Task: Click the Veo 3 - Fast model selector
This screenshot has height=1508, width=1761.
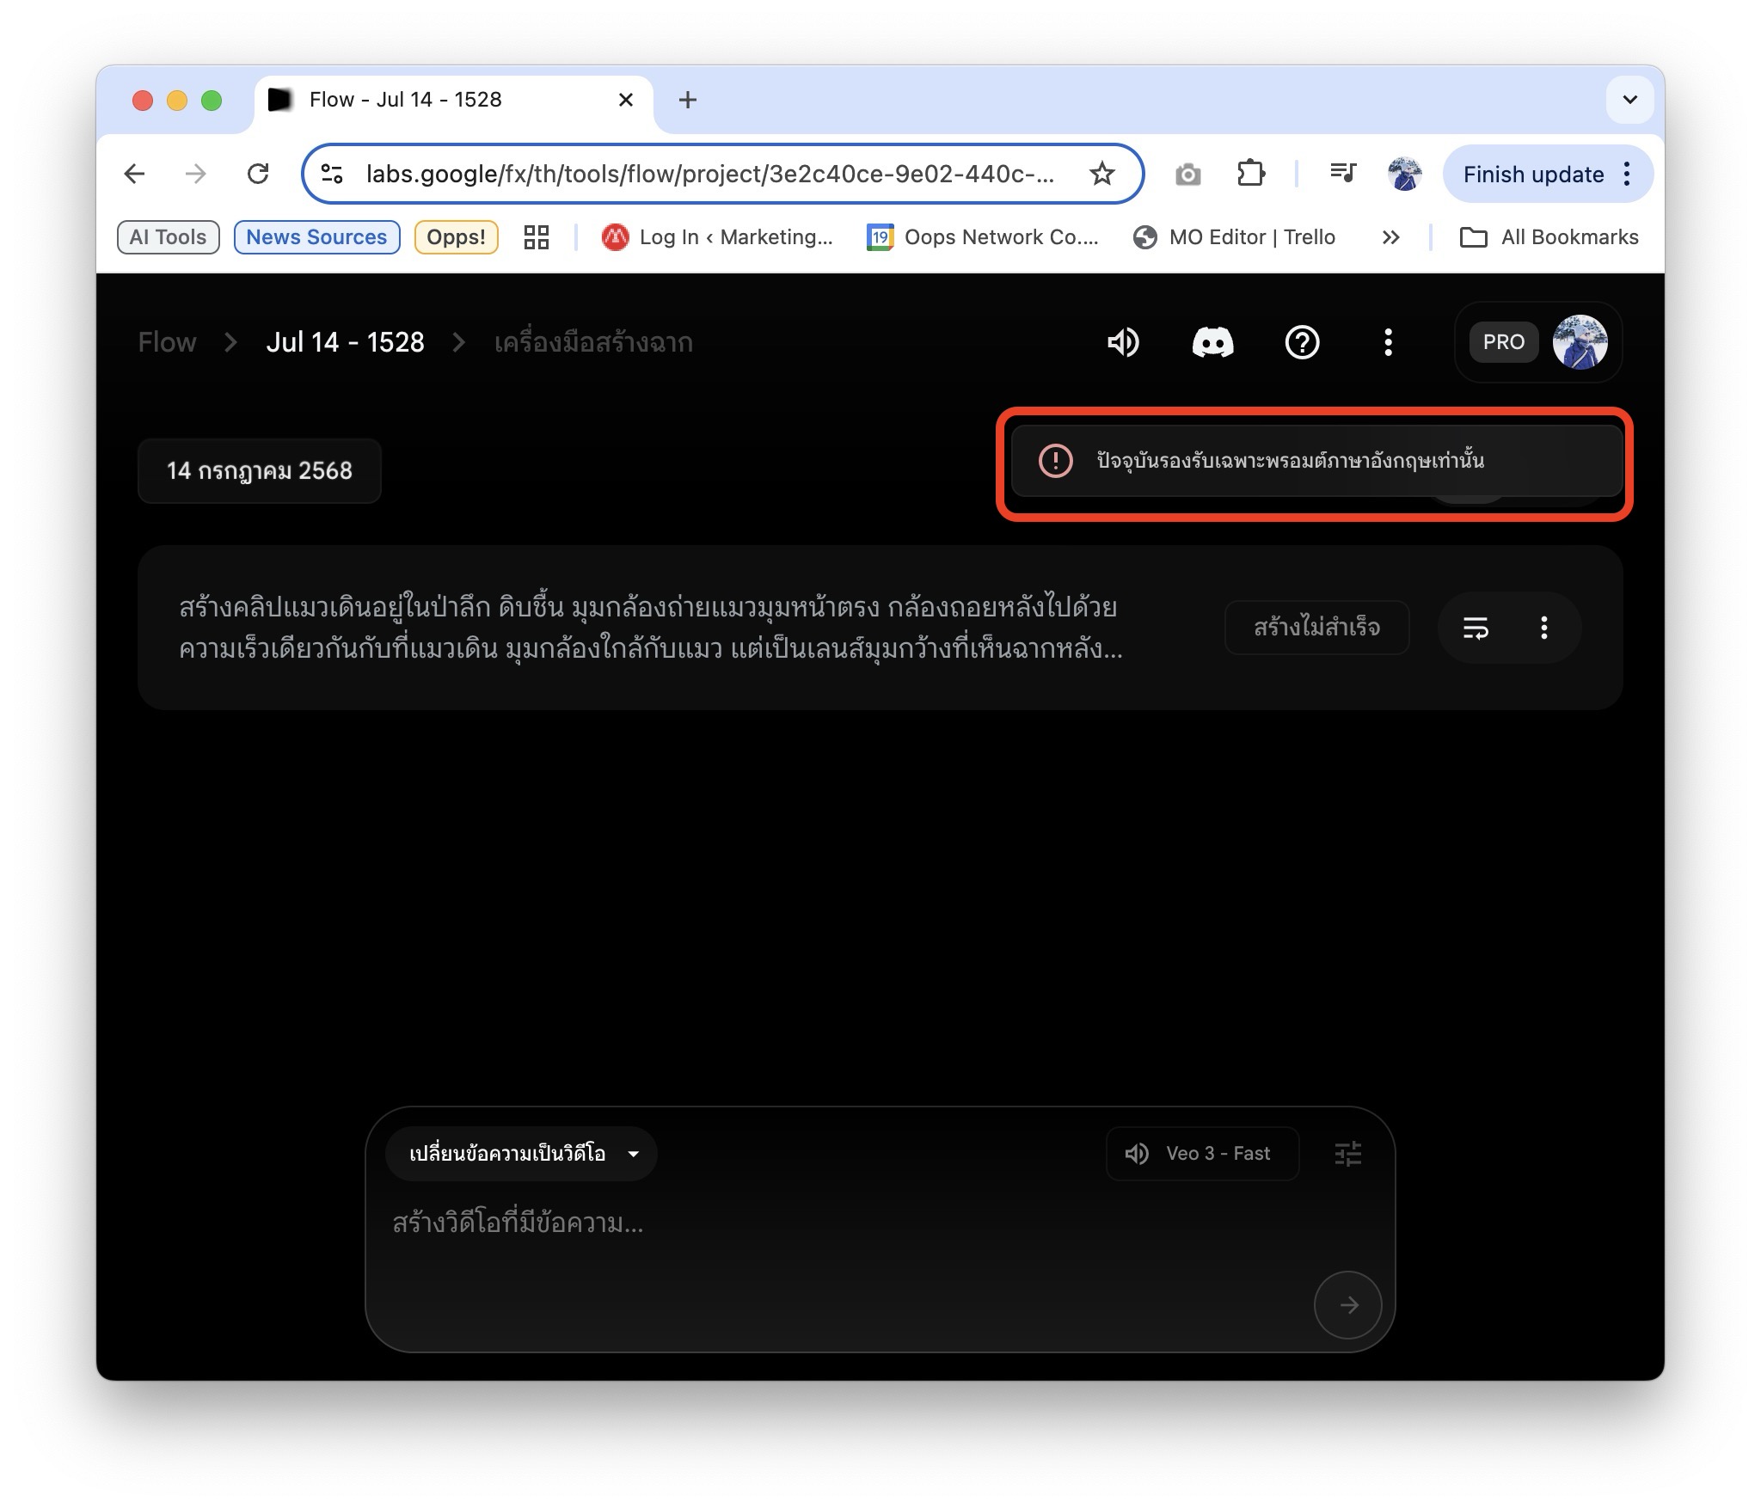Action: pyautogui.click(x=1201, y=1154)
